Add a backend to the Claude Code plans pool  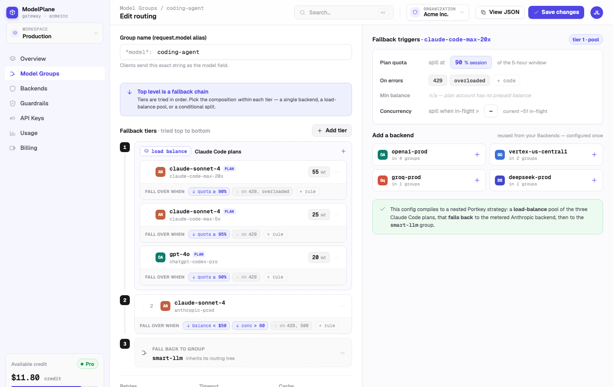click(343, 151)
